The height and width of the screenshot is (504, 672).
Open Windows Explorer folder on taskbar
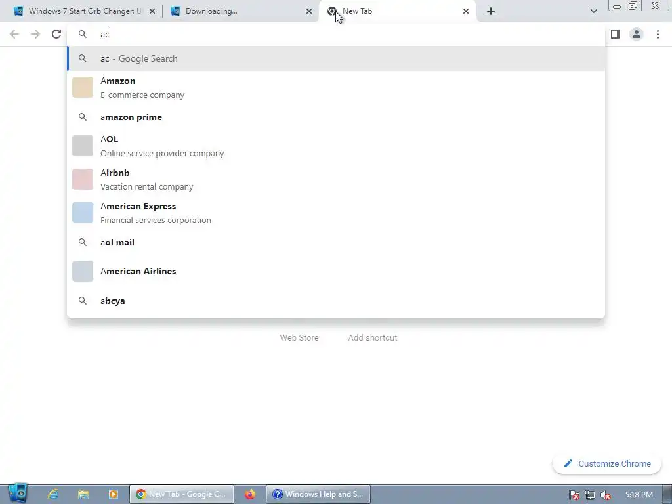point(83,494)
